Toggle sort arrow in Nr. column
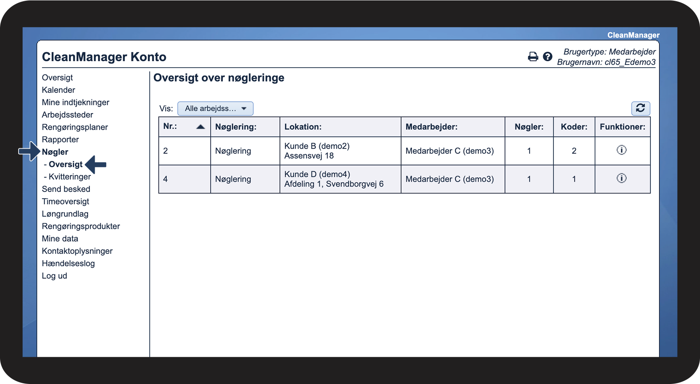 200,127
